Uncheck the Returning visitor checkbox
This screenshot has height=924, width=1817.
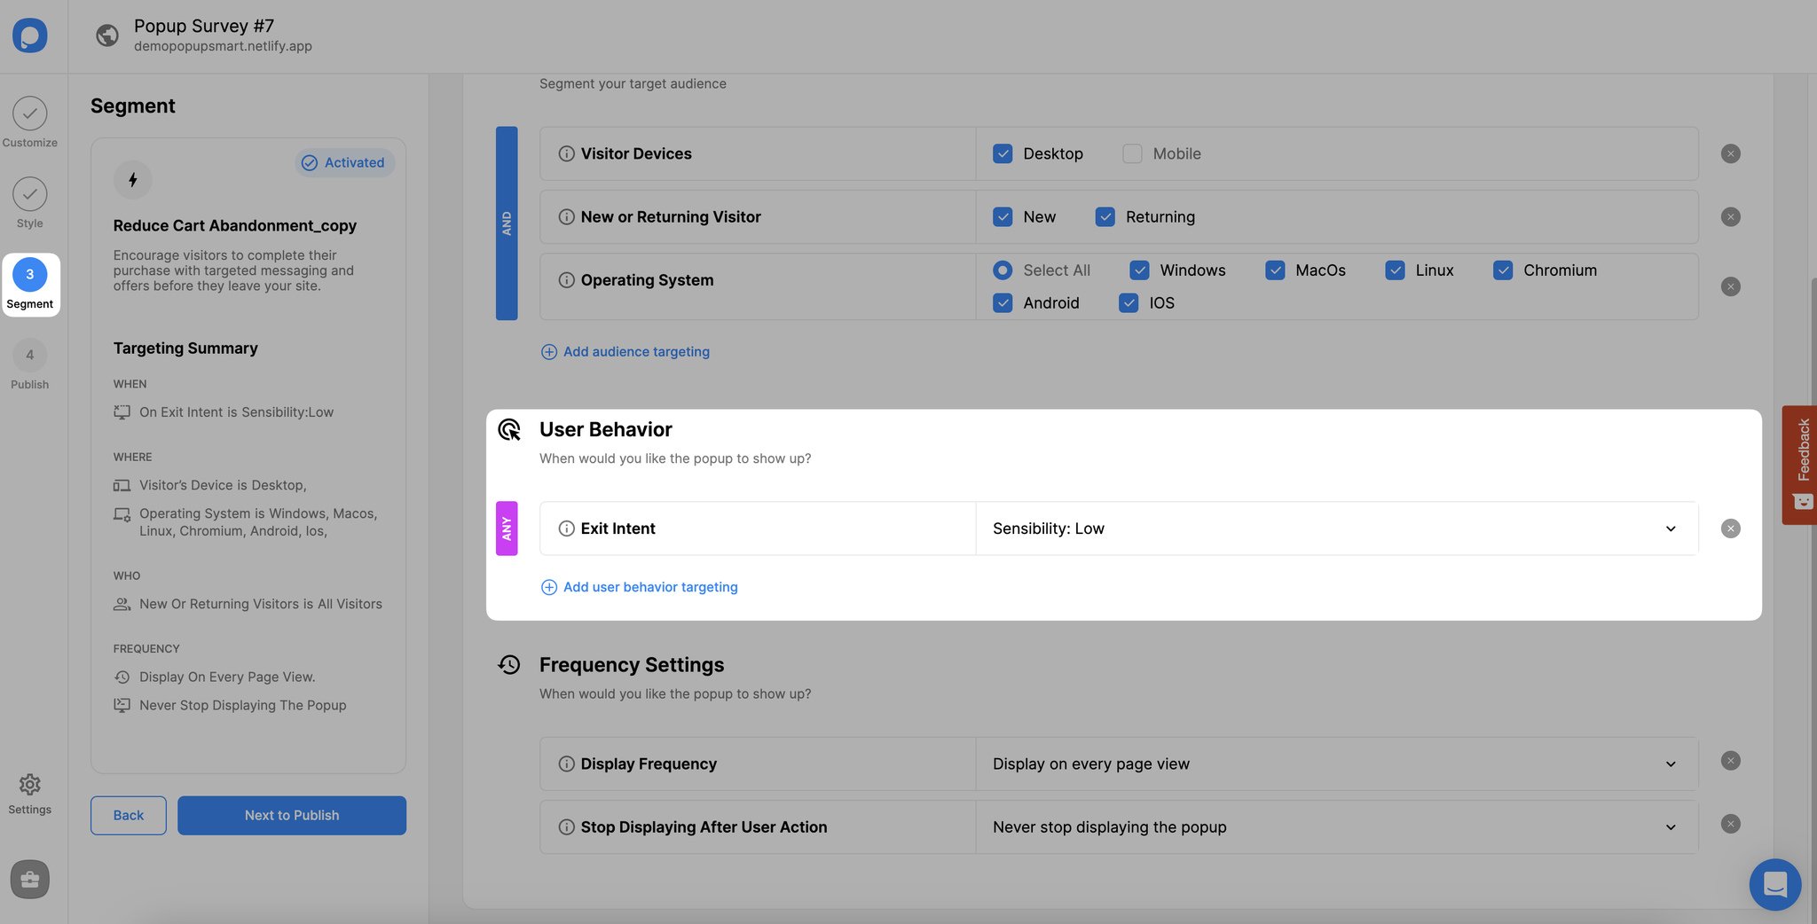click(1105, 216)
